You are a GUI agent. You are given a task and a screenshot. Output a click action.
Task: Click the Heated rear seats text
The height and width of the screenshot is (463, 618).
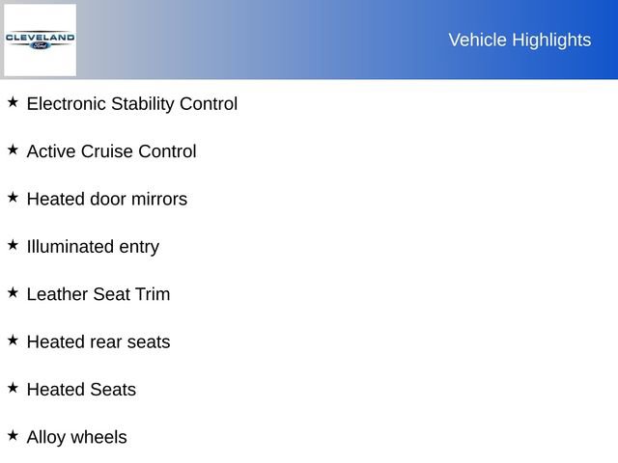click(98, 341)
